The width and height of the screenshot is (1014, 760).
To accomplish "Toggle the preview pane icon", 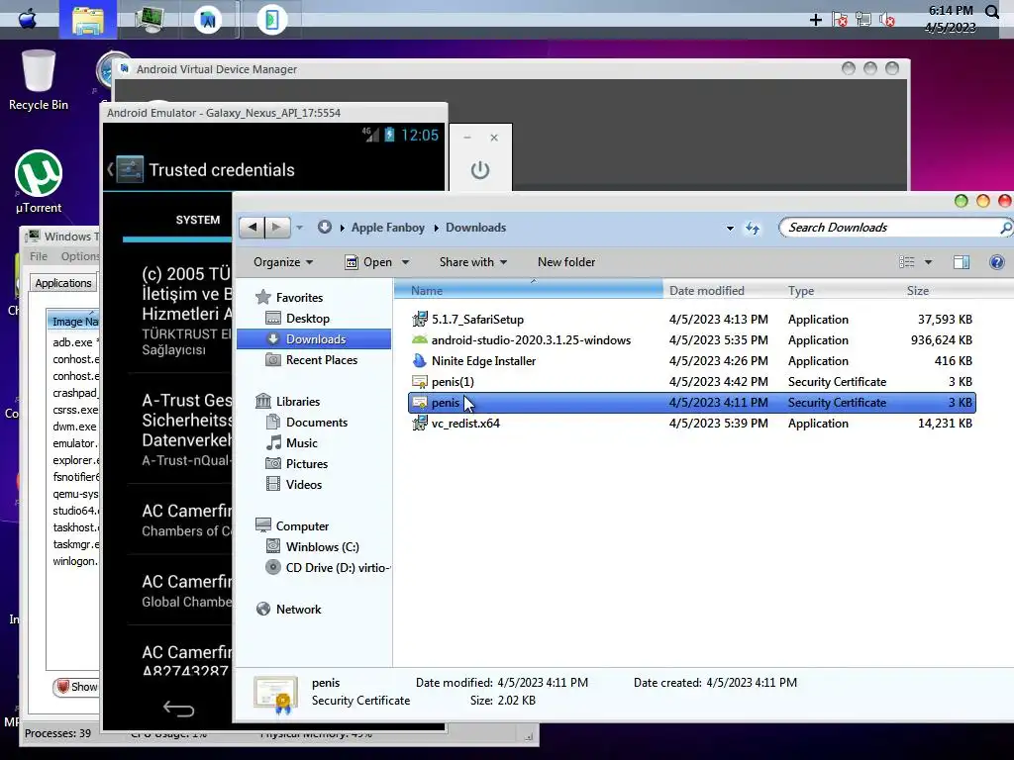I will coord(961,261).
